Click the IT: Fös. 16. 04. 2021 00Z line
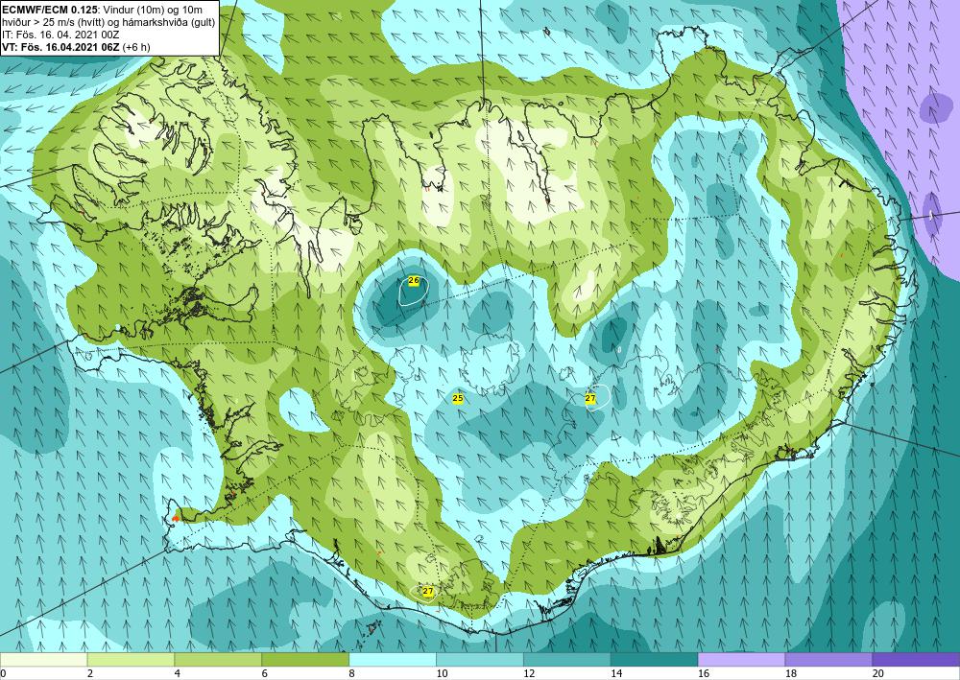Screen dimensions: 960x680 60,35
